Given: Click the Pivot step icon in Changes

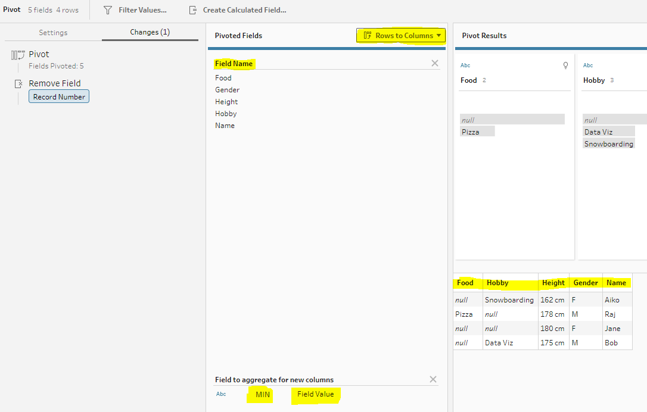Looking at the screenshot, I should point(17,55).
